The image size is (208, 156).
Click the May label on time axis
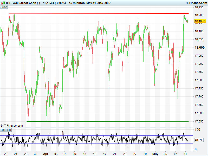(155, 154)
